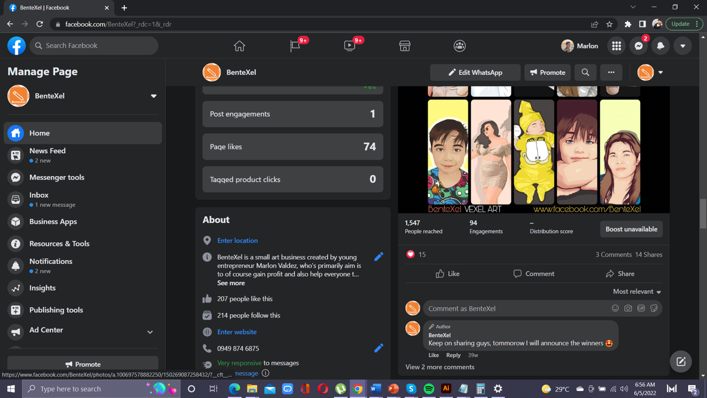Image resolution: width=707 pixels, height=398 pixels.
Task: Reply to BenteXel's author comment
Action: pyautogui.click(x=453, y=355)
